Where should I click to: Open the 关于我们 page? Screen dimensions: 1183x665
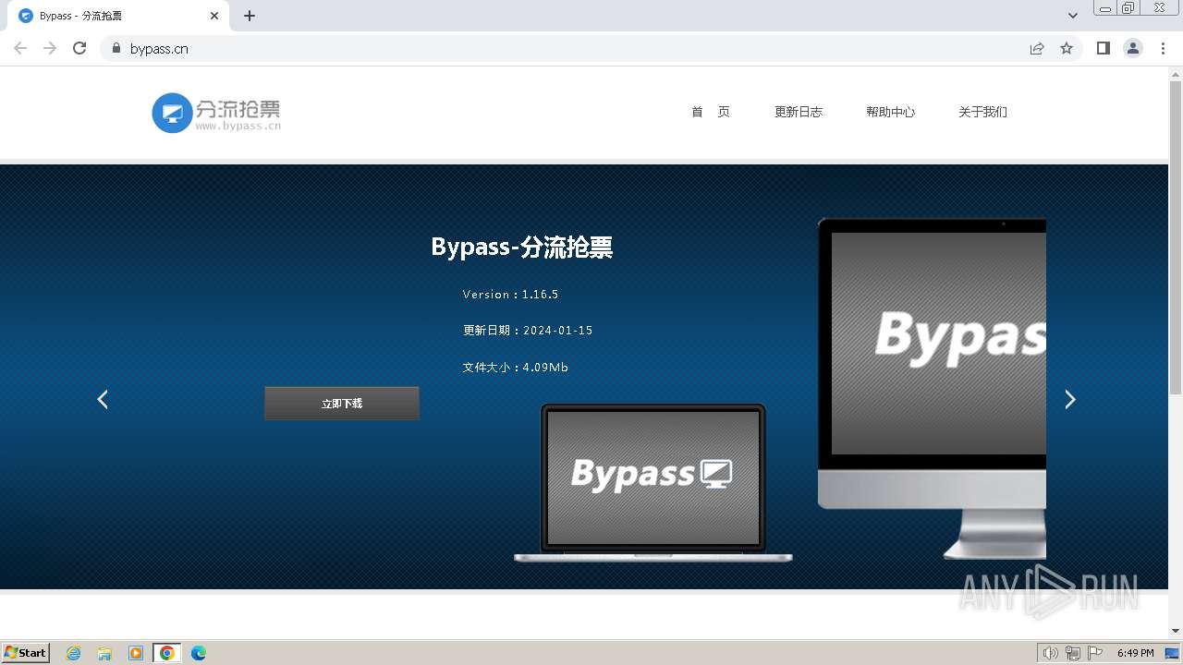[983, 112]
